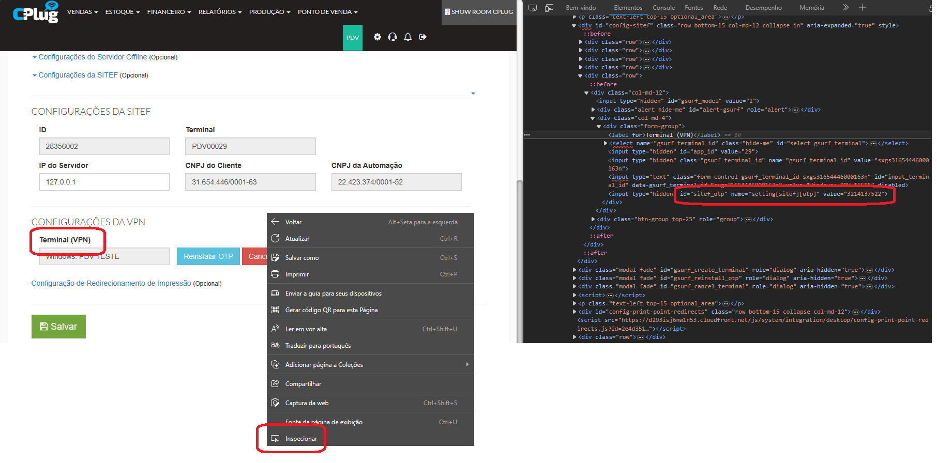Collapse the col-md-12 div node arrow

(586, 93)
